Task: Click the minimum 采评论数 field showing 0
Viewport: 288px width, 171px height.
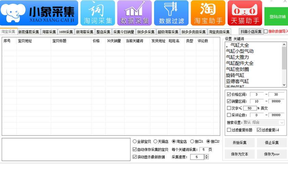Action: tap(256, 115)
